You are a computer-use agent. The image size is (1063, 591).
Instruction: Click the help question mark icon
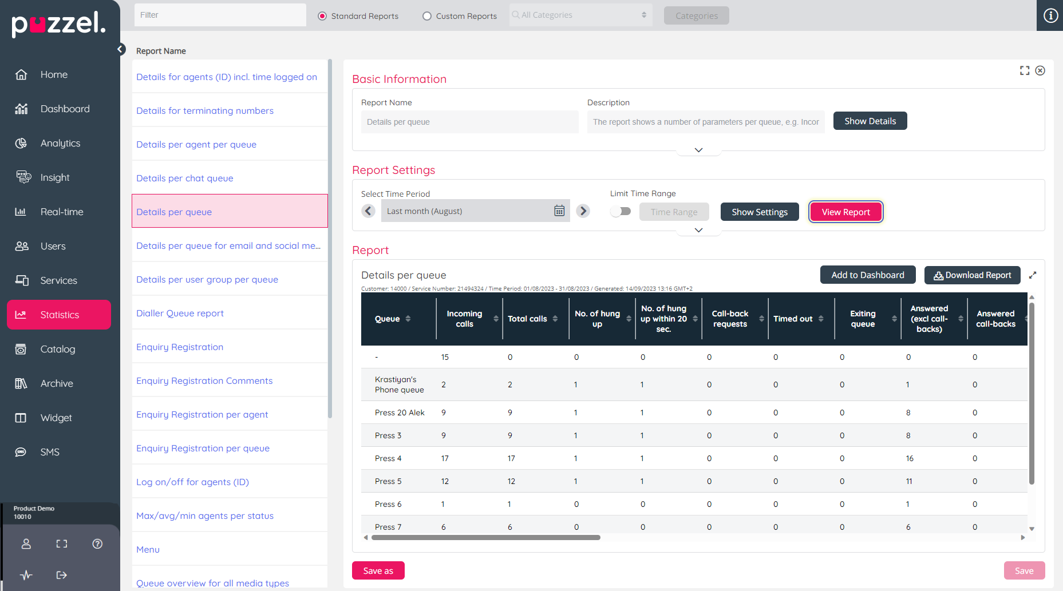97,544
